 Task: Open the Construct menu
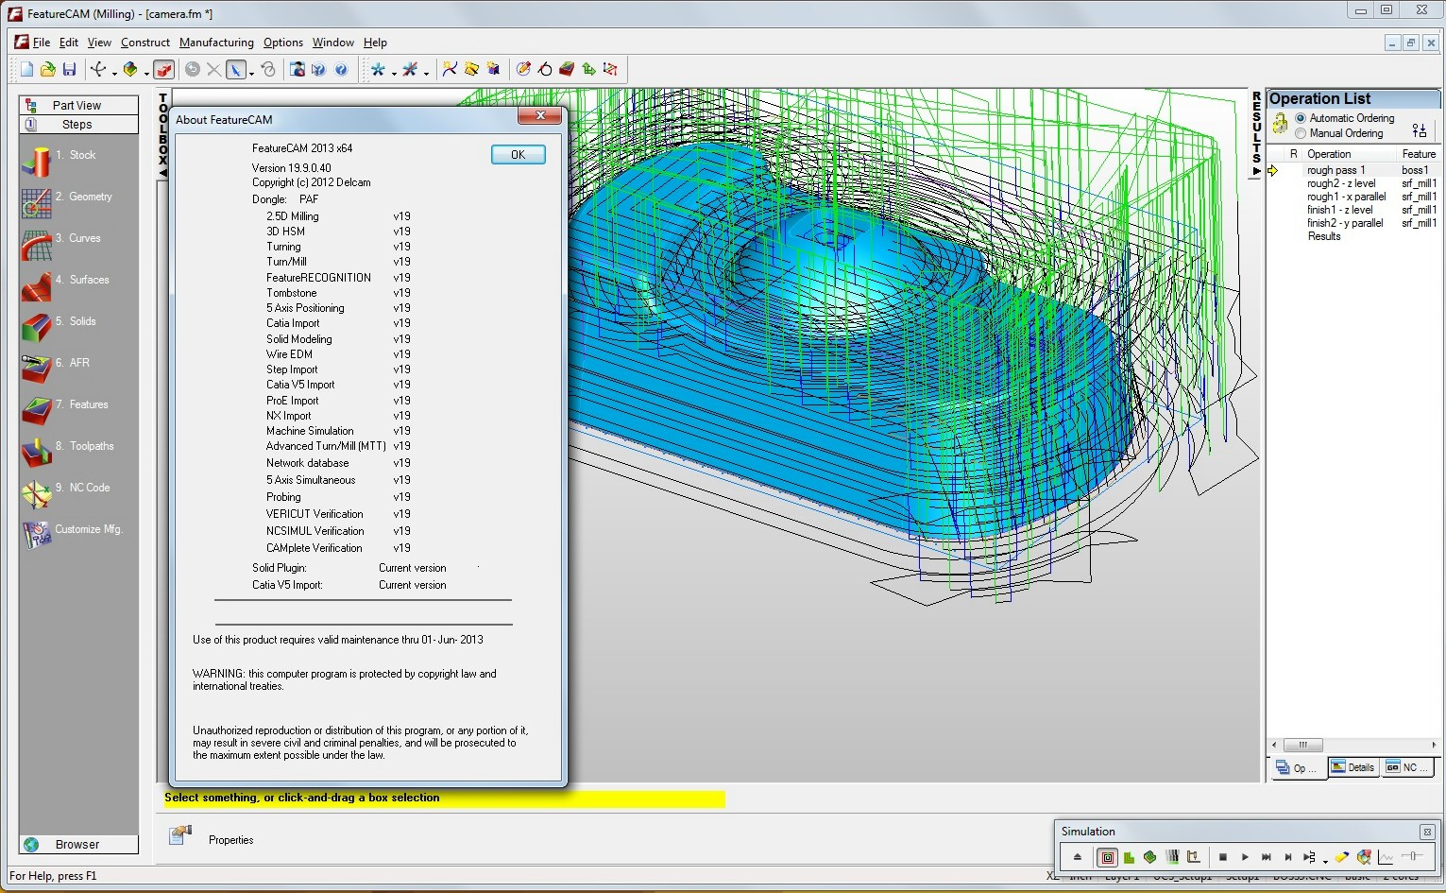tap(145, 43)
